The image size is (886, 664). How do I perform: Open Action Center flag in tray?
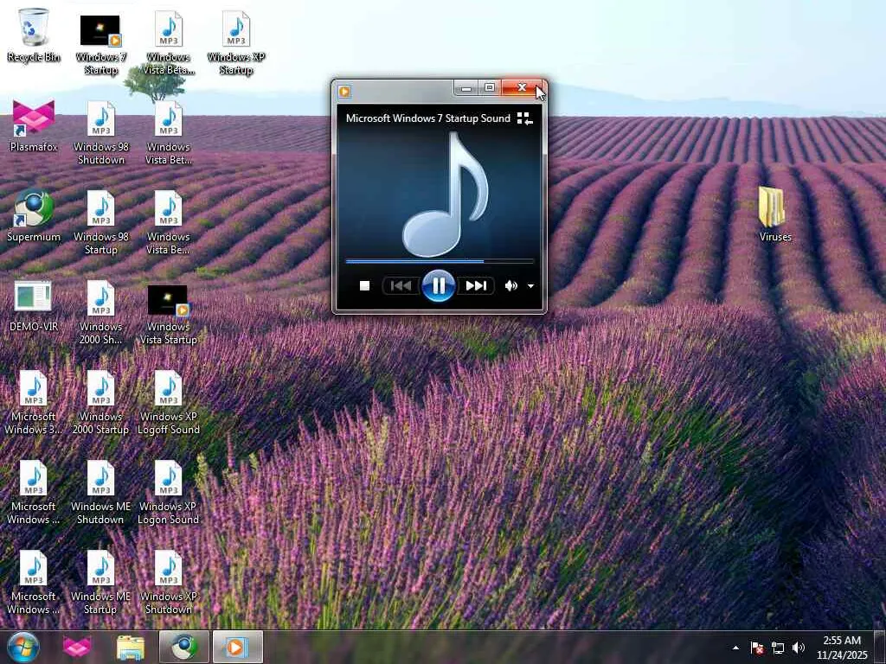point(757,648)
